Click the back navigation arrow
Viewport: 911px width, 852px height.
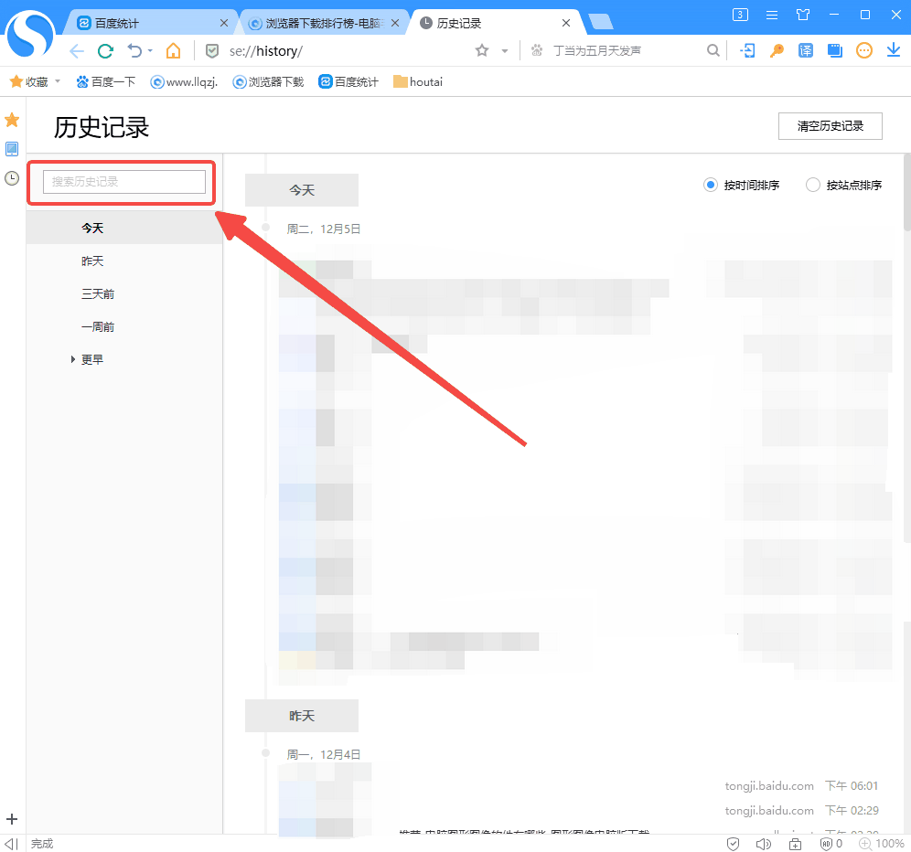coord(77,51)
